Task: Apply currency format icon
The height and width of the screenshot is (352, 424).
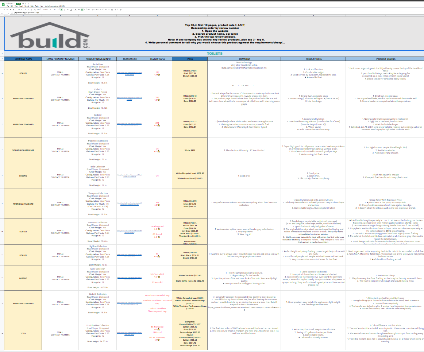Action: click(26, 10)
